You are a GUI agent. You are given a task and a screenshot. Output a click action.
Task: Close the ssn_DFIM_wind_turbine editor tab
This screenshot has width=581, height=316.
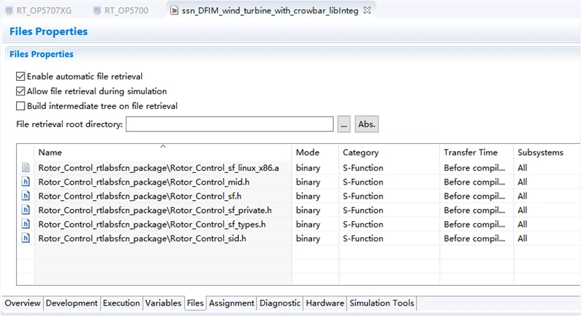tap(367, 11)
